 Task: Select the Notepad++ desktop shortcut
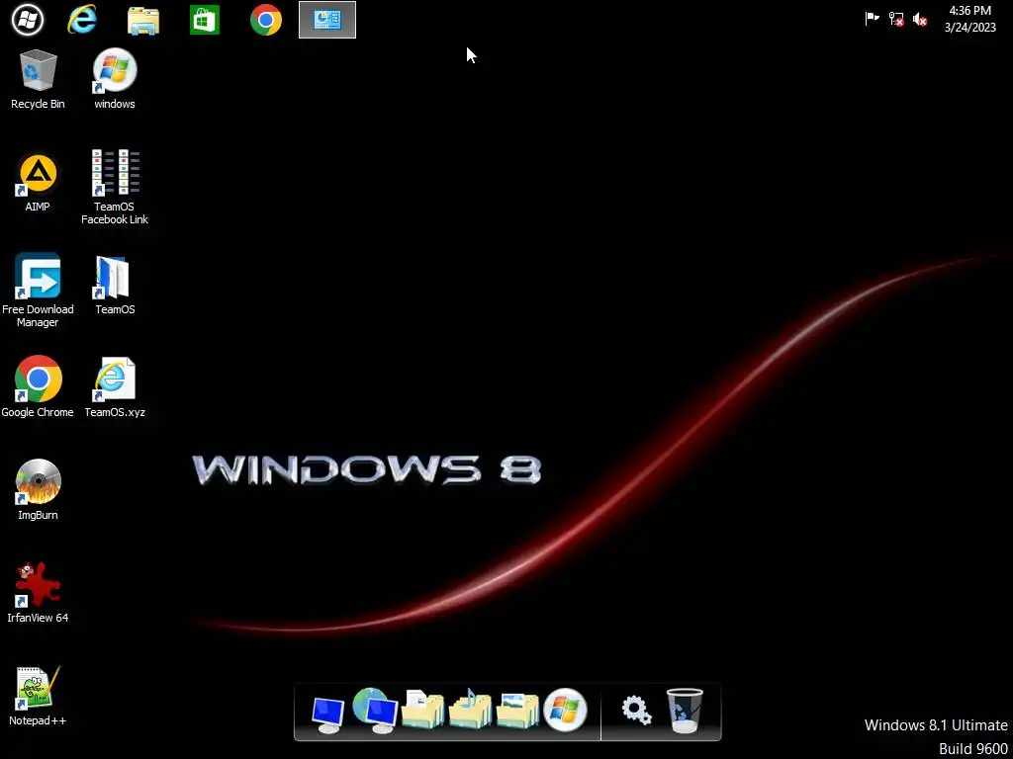pyautogui.click(x=38, y=696)
